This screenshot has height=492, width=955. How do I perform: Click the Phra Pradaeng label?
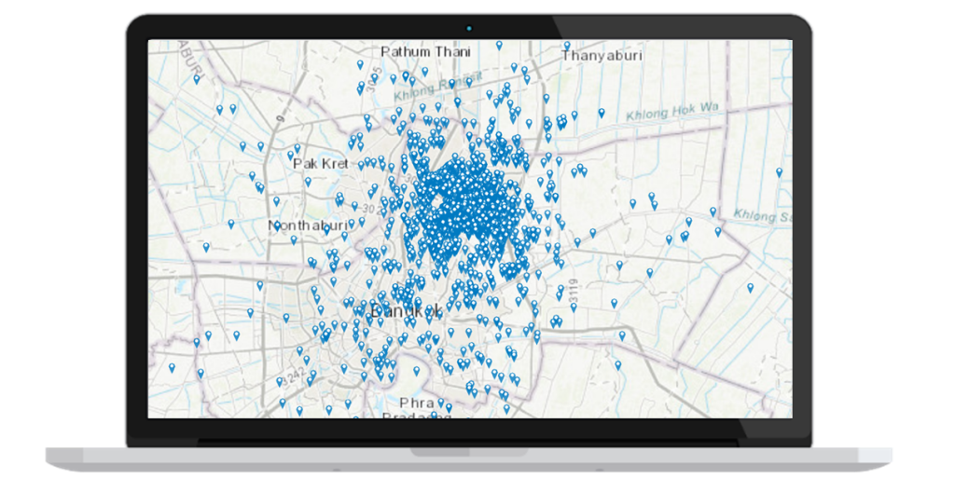point(417,410)
